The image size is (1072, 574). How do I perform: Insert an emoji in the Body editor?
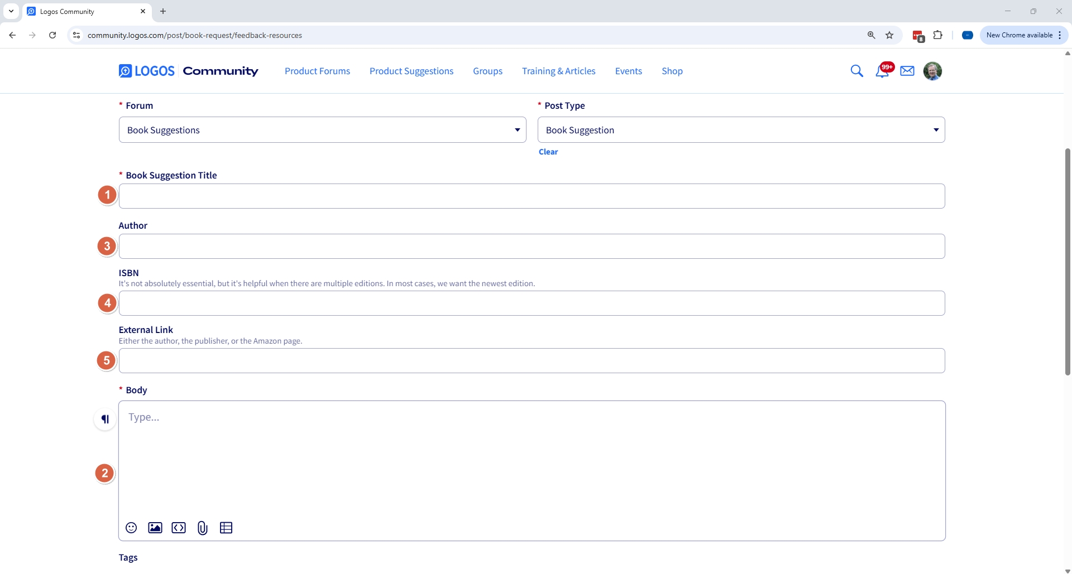131,528
